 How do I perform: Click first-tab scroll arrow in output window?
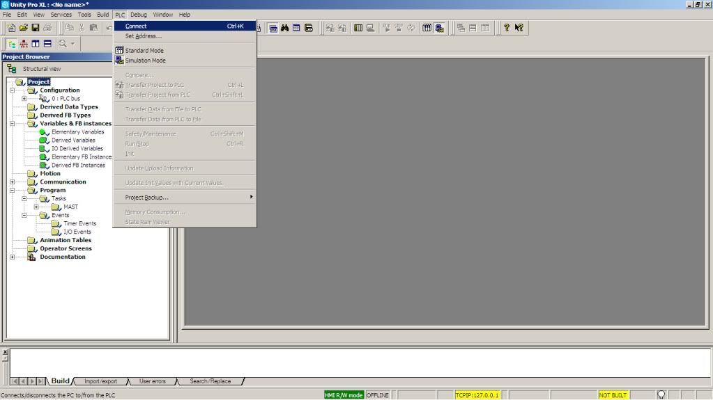coord(15,381)
